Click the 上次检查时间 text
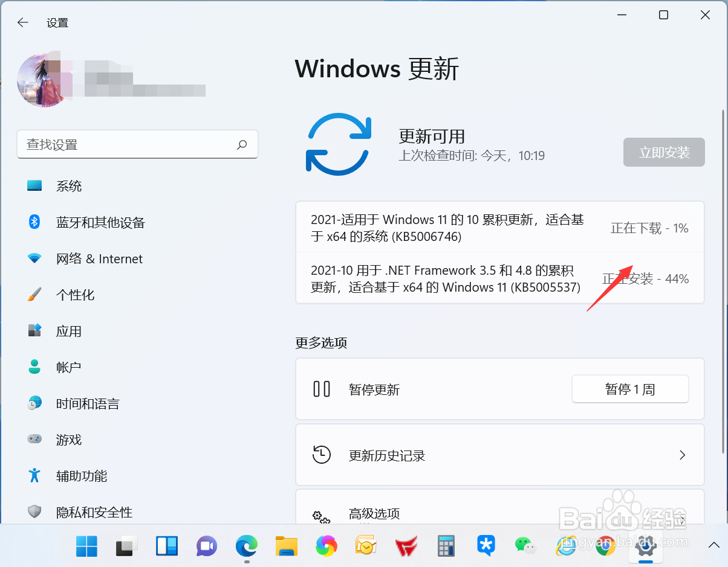 click(472, 156)
